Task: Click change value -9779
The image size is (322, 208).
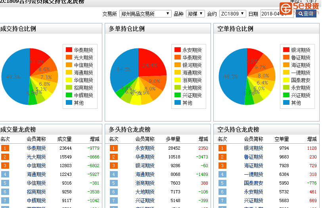Action: 93,148
